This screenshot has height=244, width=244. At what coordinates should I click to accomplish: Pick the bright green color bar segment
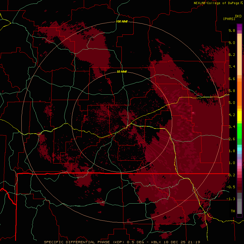point(239,131)
